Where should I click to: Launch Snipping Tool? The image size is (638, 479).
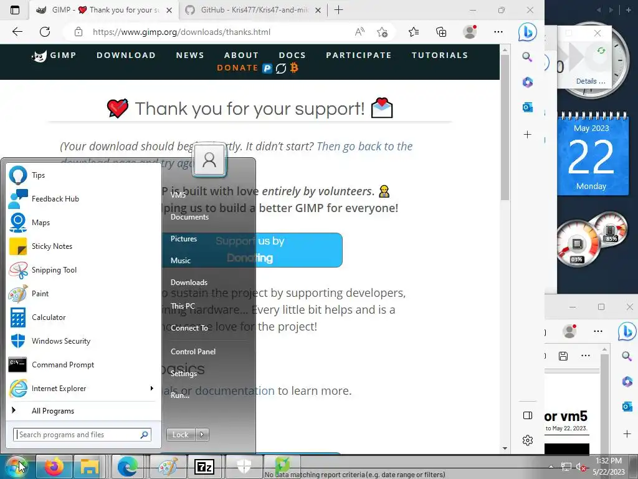point(84,269)
